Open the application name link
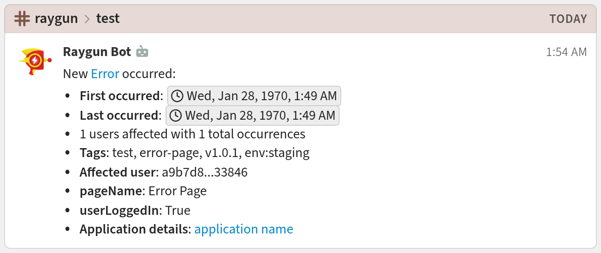Viewport: 601px width, 253px height. (244, 229)
